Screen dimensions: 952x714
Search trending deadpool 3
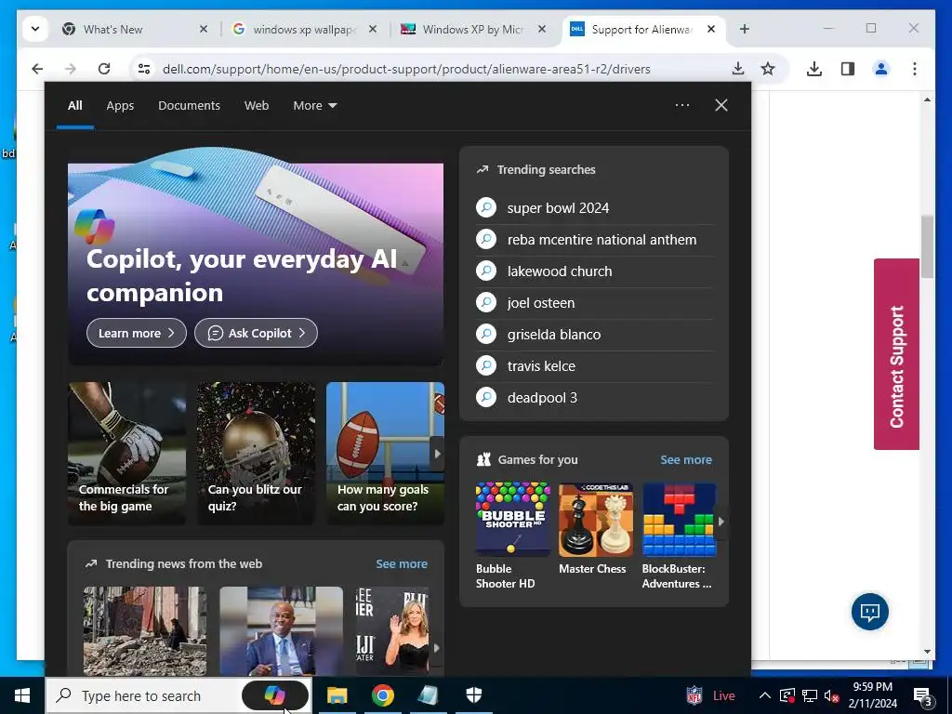(594, 398)
